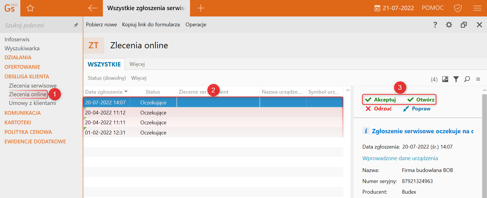Image resolution: width=487 pixels, height=198 pixels.
Task: Click the info icon beside Zgłoszenie serwisowe
Action: [x=366, y=131]
